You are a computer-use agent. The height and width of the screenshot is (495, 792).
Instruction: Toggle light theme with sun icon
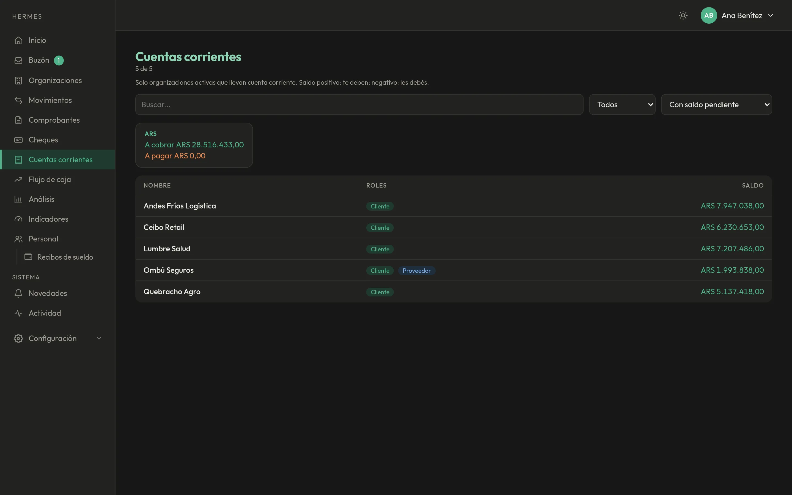(683, 15)
